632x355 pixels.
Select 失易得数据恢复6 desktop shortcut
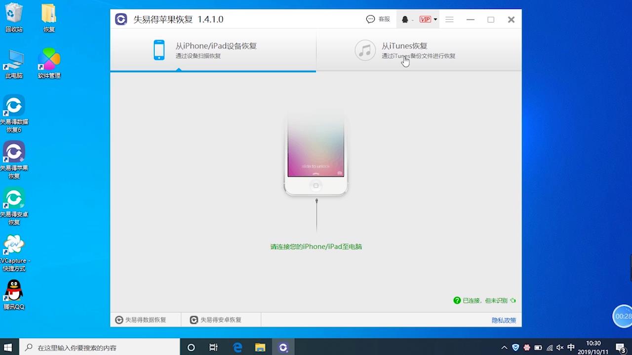point(14,114)
